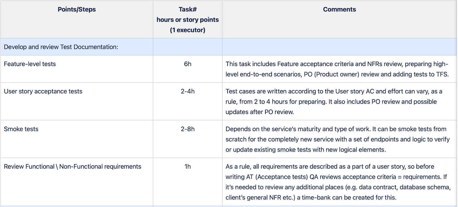Click the Feature-level tests cell
This screenshot has width=458, height=207.
coord(30,64)
